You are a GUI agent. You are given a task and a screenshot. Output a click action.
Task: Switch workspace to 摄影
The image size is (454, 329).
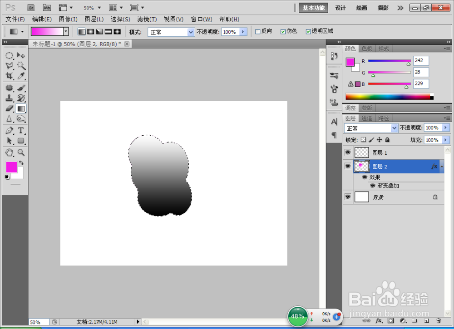tap(383, 8)
